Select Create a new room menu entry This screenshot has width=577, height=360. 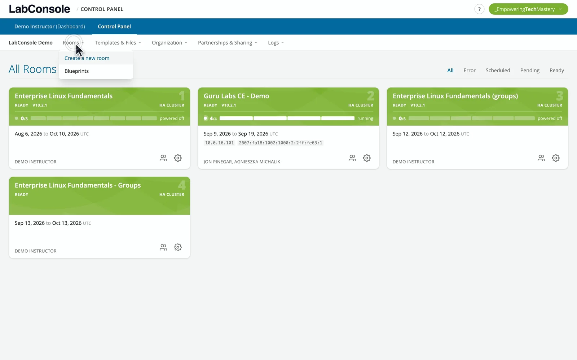(x=96, y=58)
